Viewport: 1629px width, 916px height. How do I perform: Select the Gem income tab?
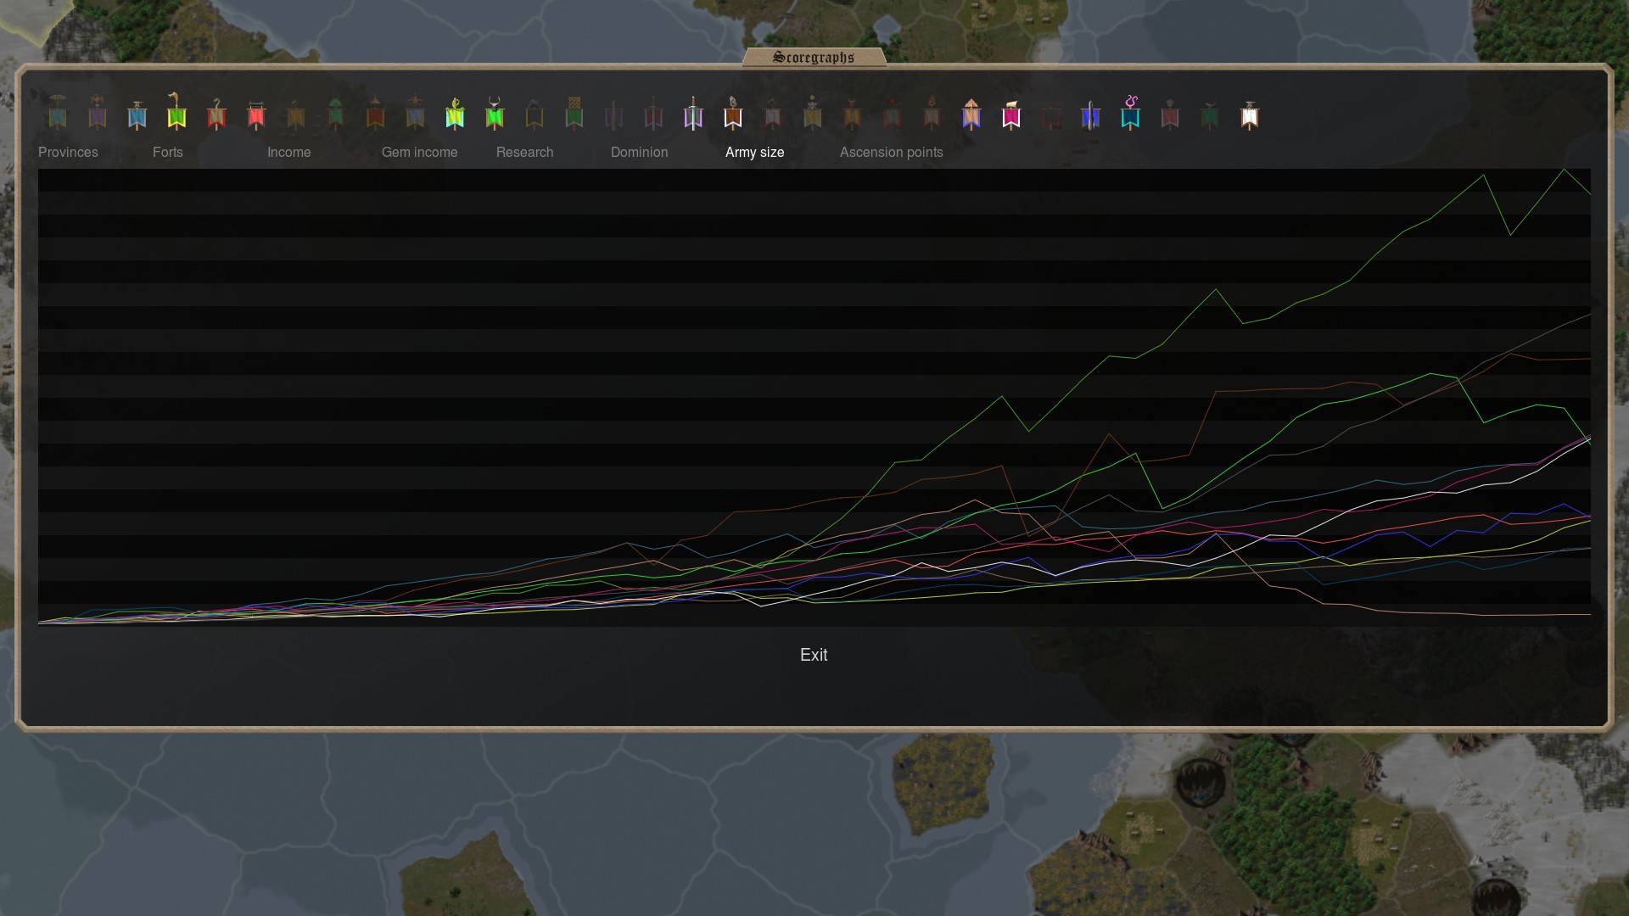click(x=420, y=153)
